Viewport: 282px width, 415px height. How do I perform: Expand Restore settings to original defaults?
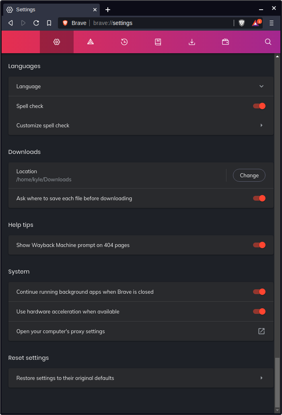[261, 378]
